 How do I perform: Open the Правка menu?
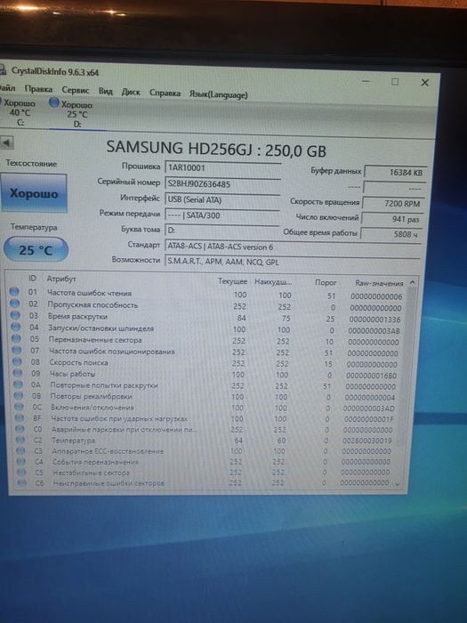[x=38, y=89]
